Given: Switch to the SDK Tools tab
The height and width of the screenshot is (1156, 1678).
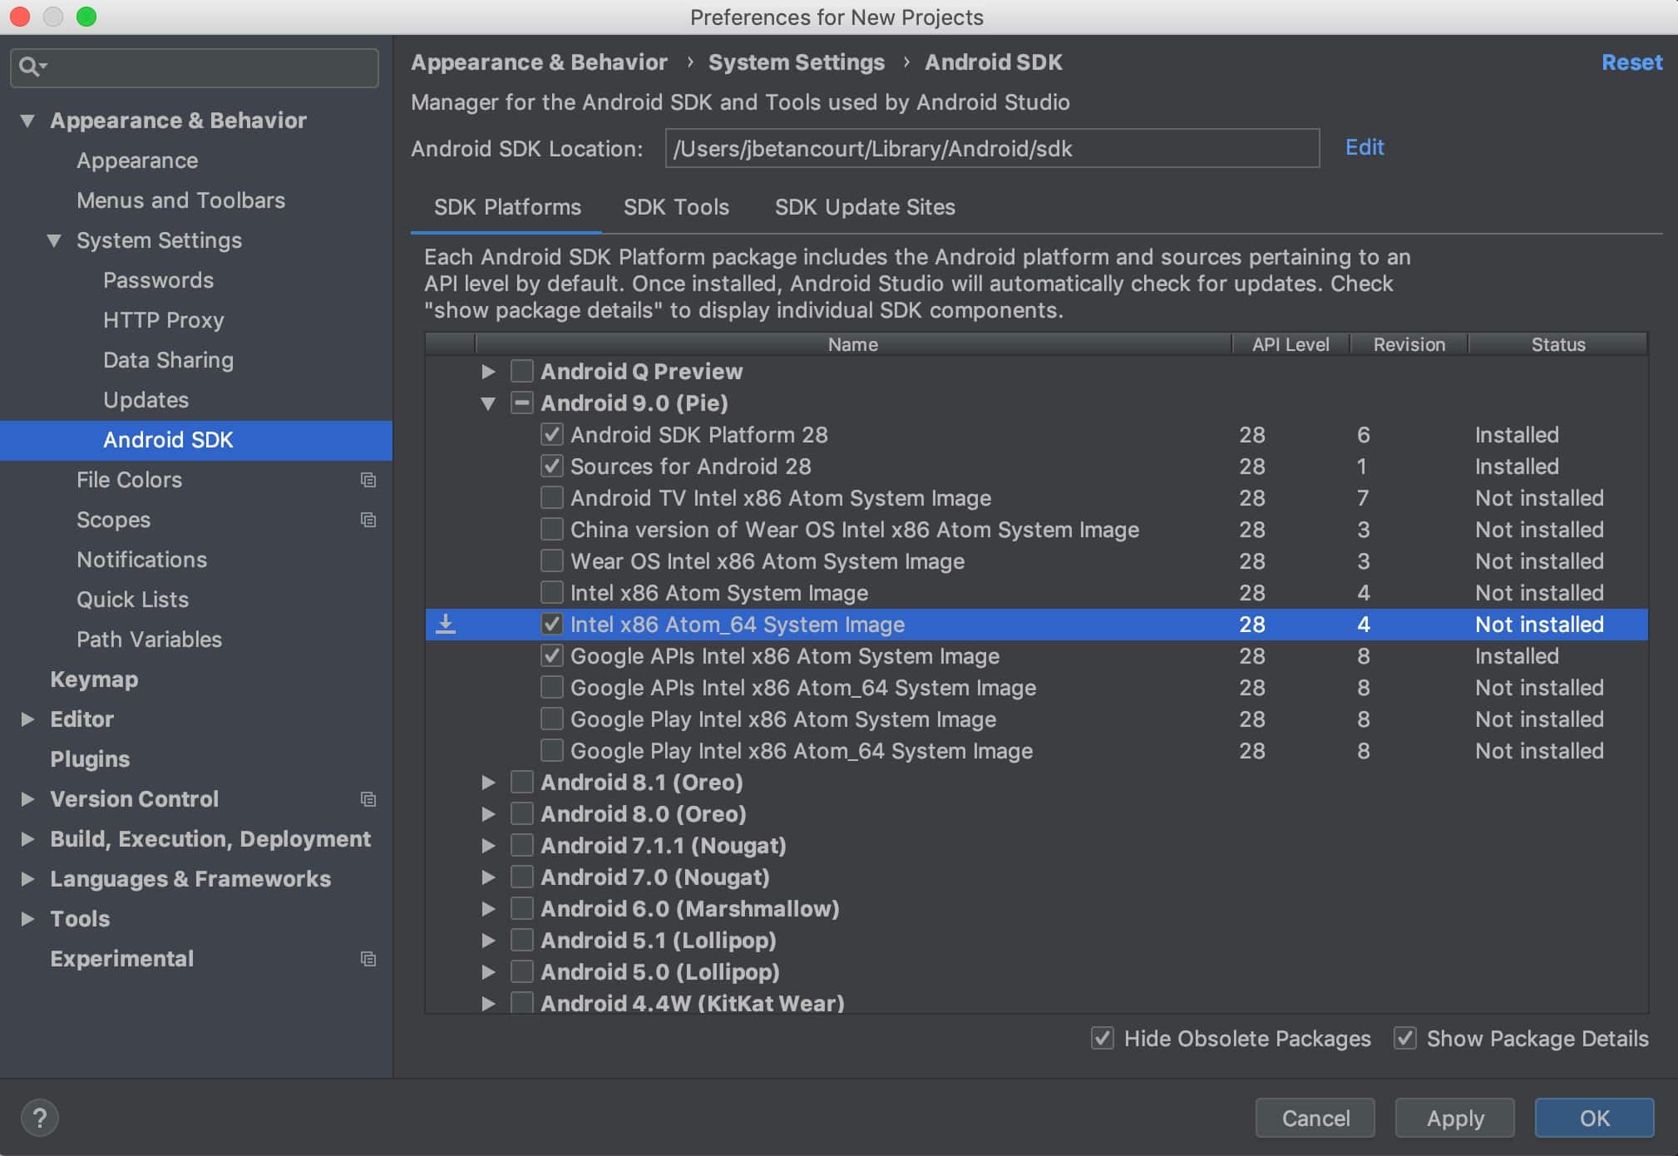Looking at the screenshot, I should tap(676, 207).
